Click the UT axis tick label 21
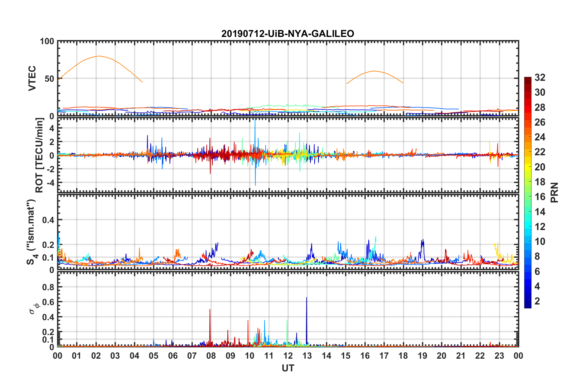 [461, 356]
